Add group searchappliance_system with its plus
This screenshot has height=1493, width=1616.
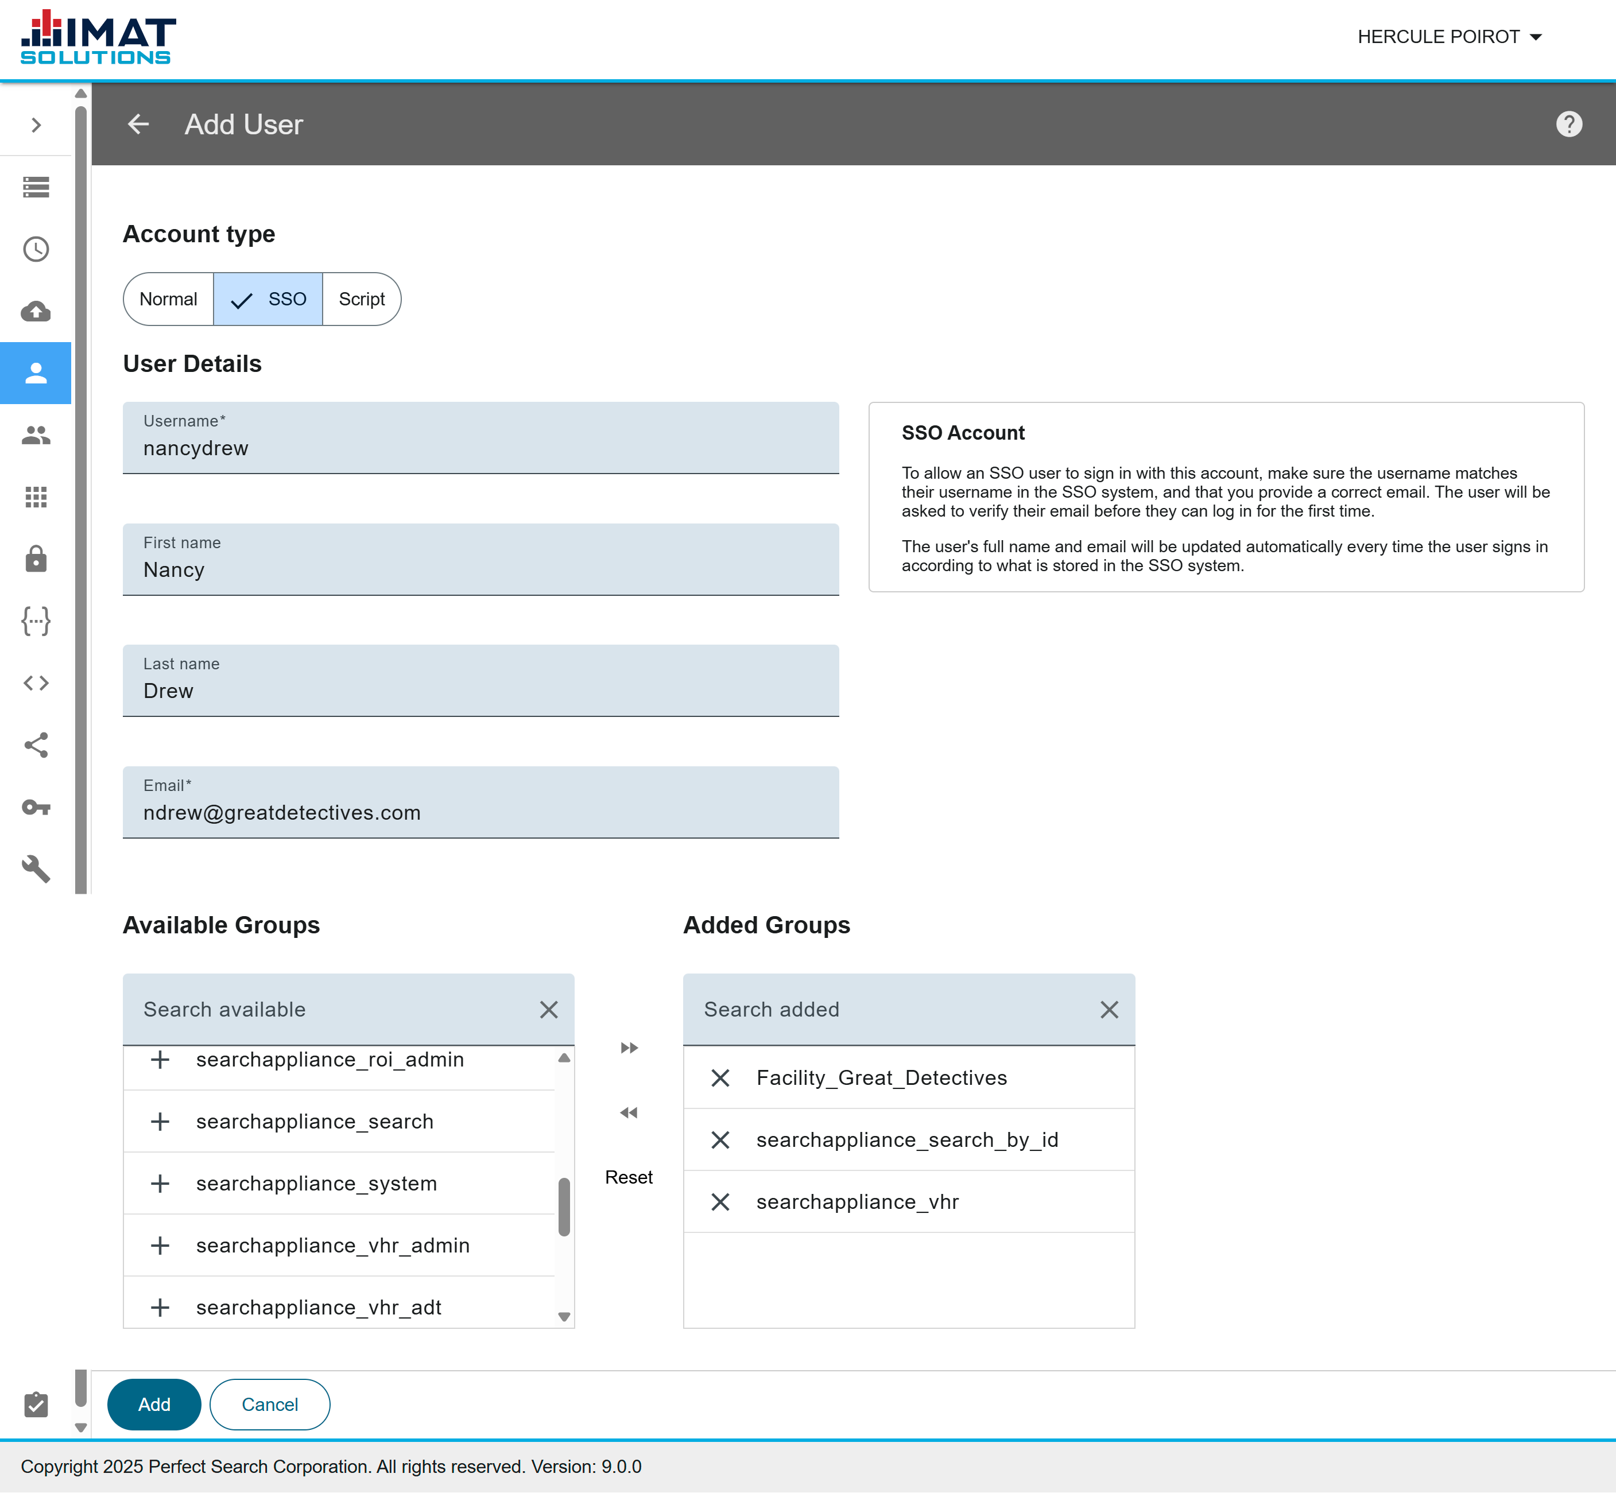(x=160, y=1184)
